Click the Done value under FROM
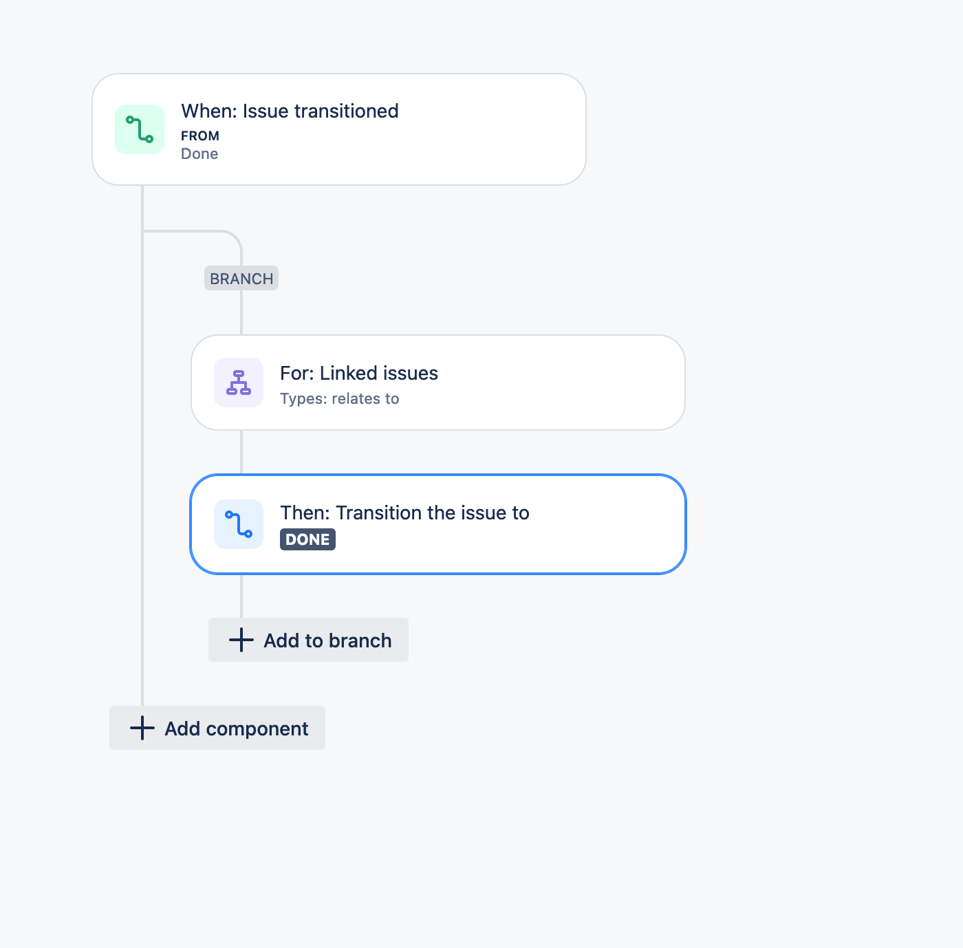Viewport: 963px width, 948px height. coord(199,153)
